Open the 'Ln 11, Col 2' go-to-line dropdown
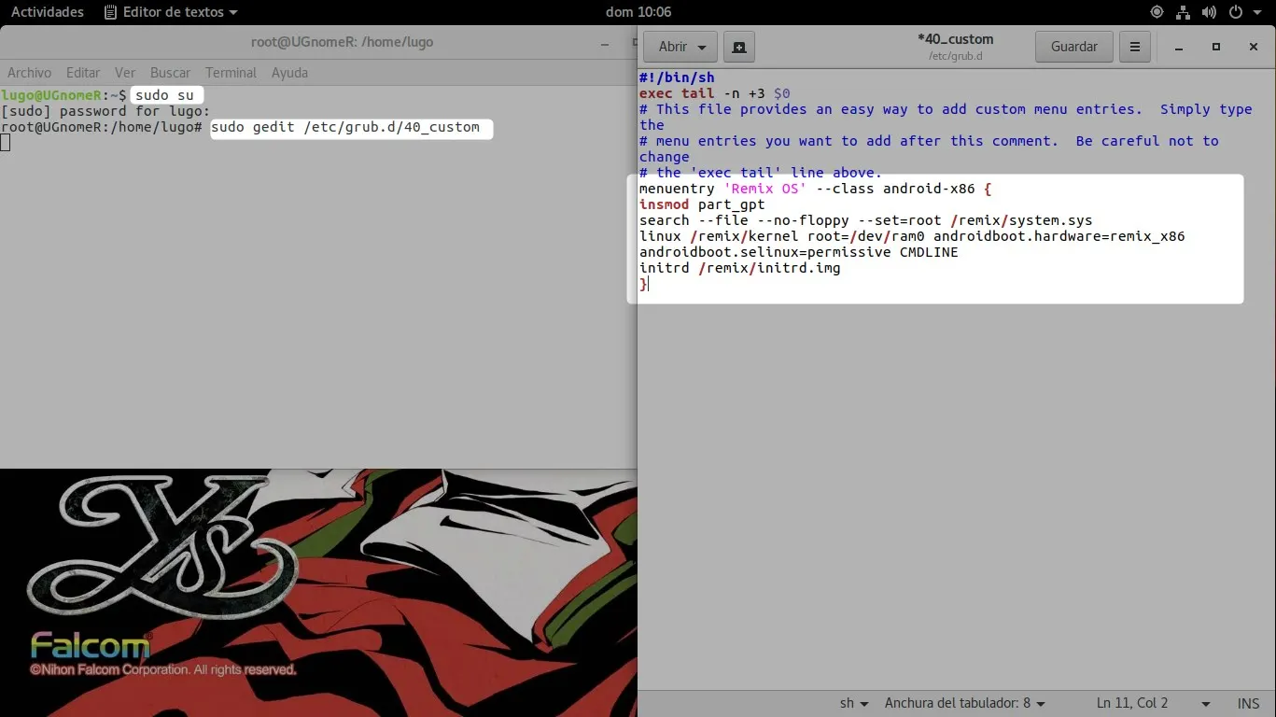 point(1131,703)
